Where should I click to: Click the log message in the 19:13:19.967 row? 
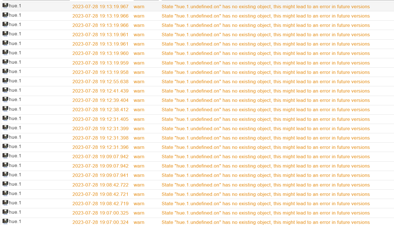(x=265, y=7)
